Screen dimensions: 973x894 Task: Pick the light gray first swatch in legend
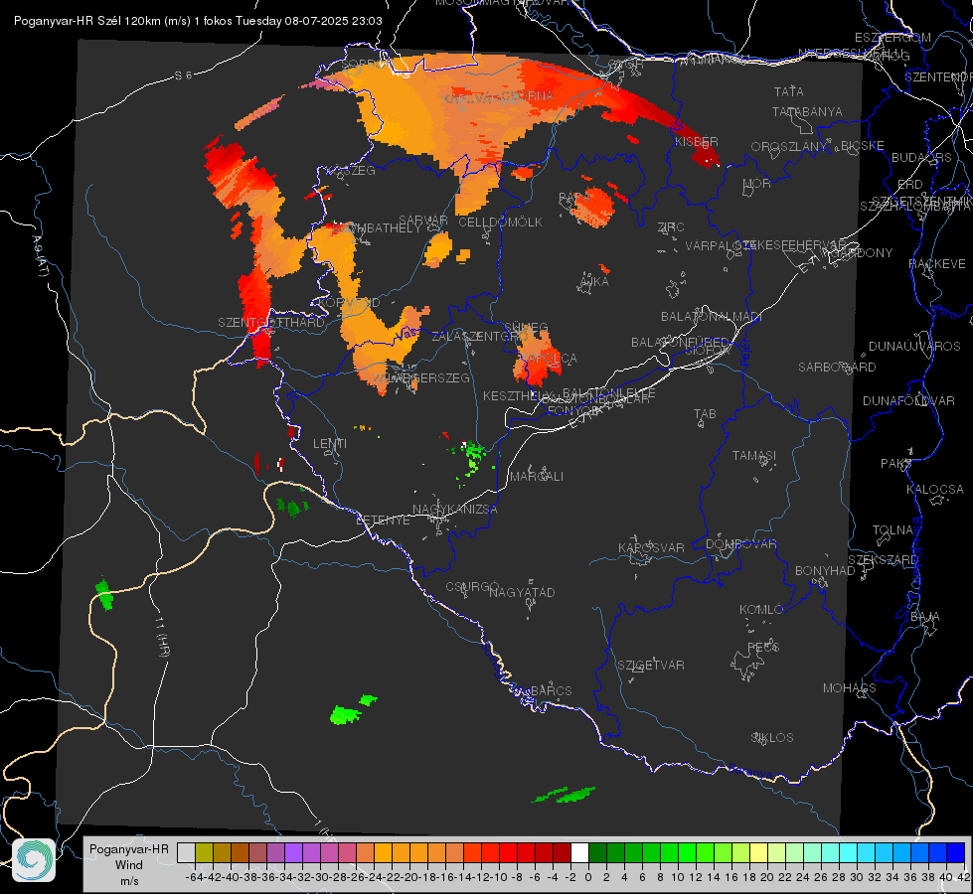(x=186, y=852)
